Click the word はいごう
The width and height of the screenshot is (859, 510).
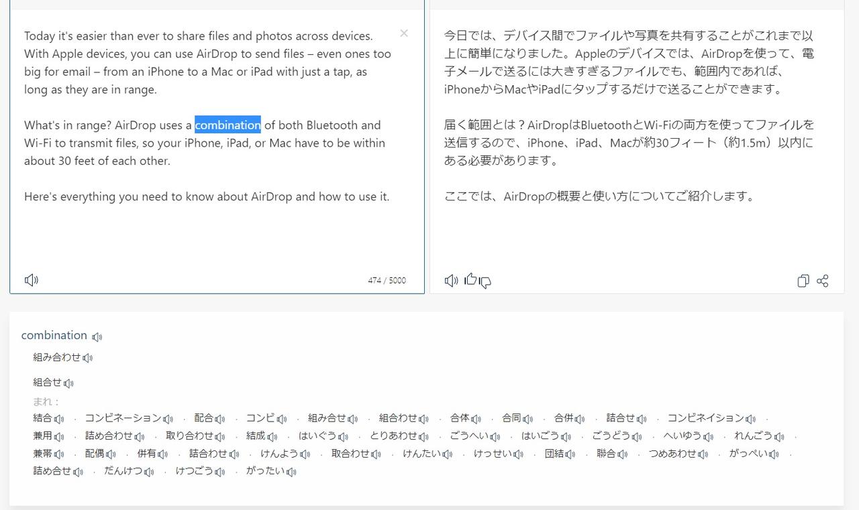click(x=541, y=436)
